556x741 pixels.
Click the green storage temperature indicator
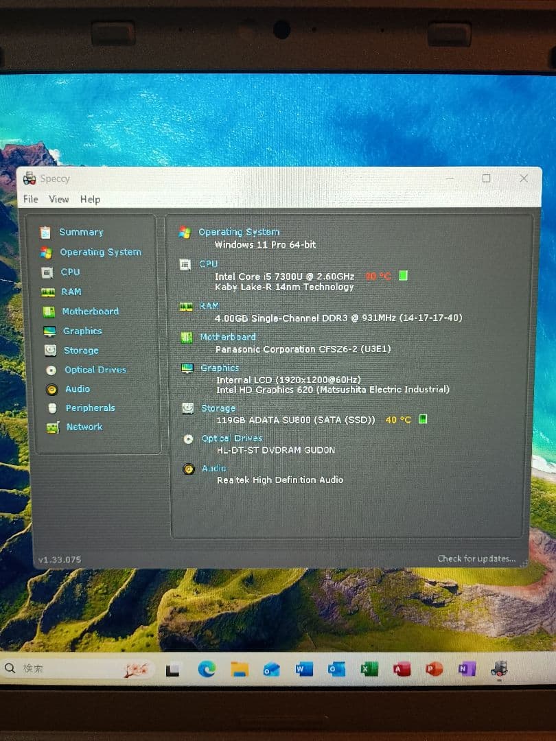coord(423,419)
